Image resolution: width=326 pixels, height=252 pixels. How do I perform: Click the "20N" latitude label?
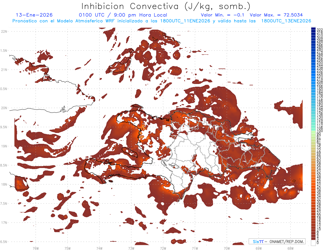[4, 108]
